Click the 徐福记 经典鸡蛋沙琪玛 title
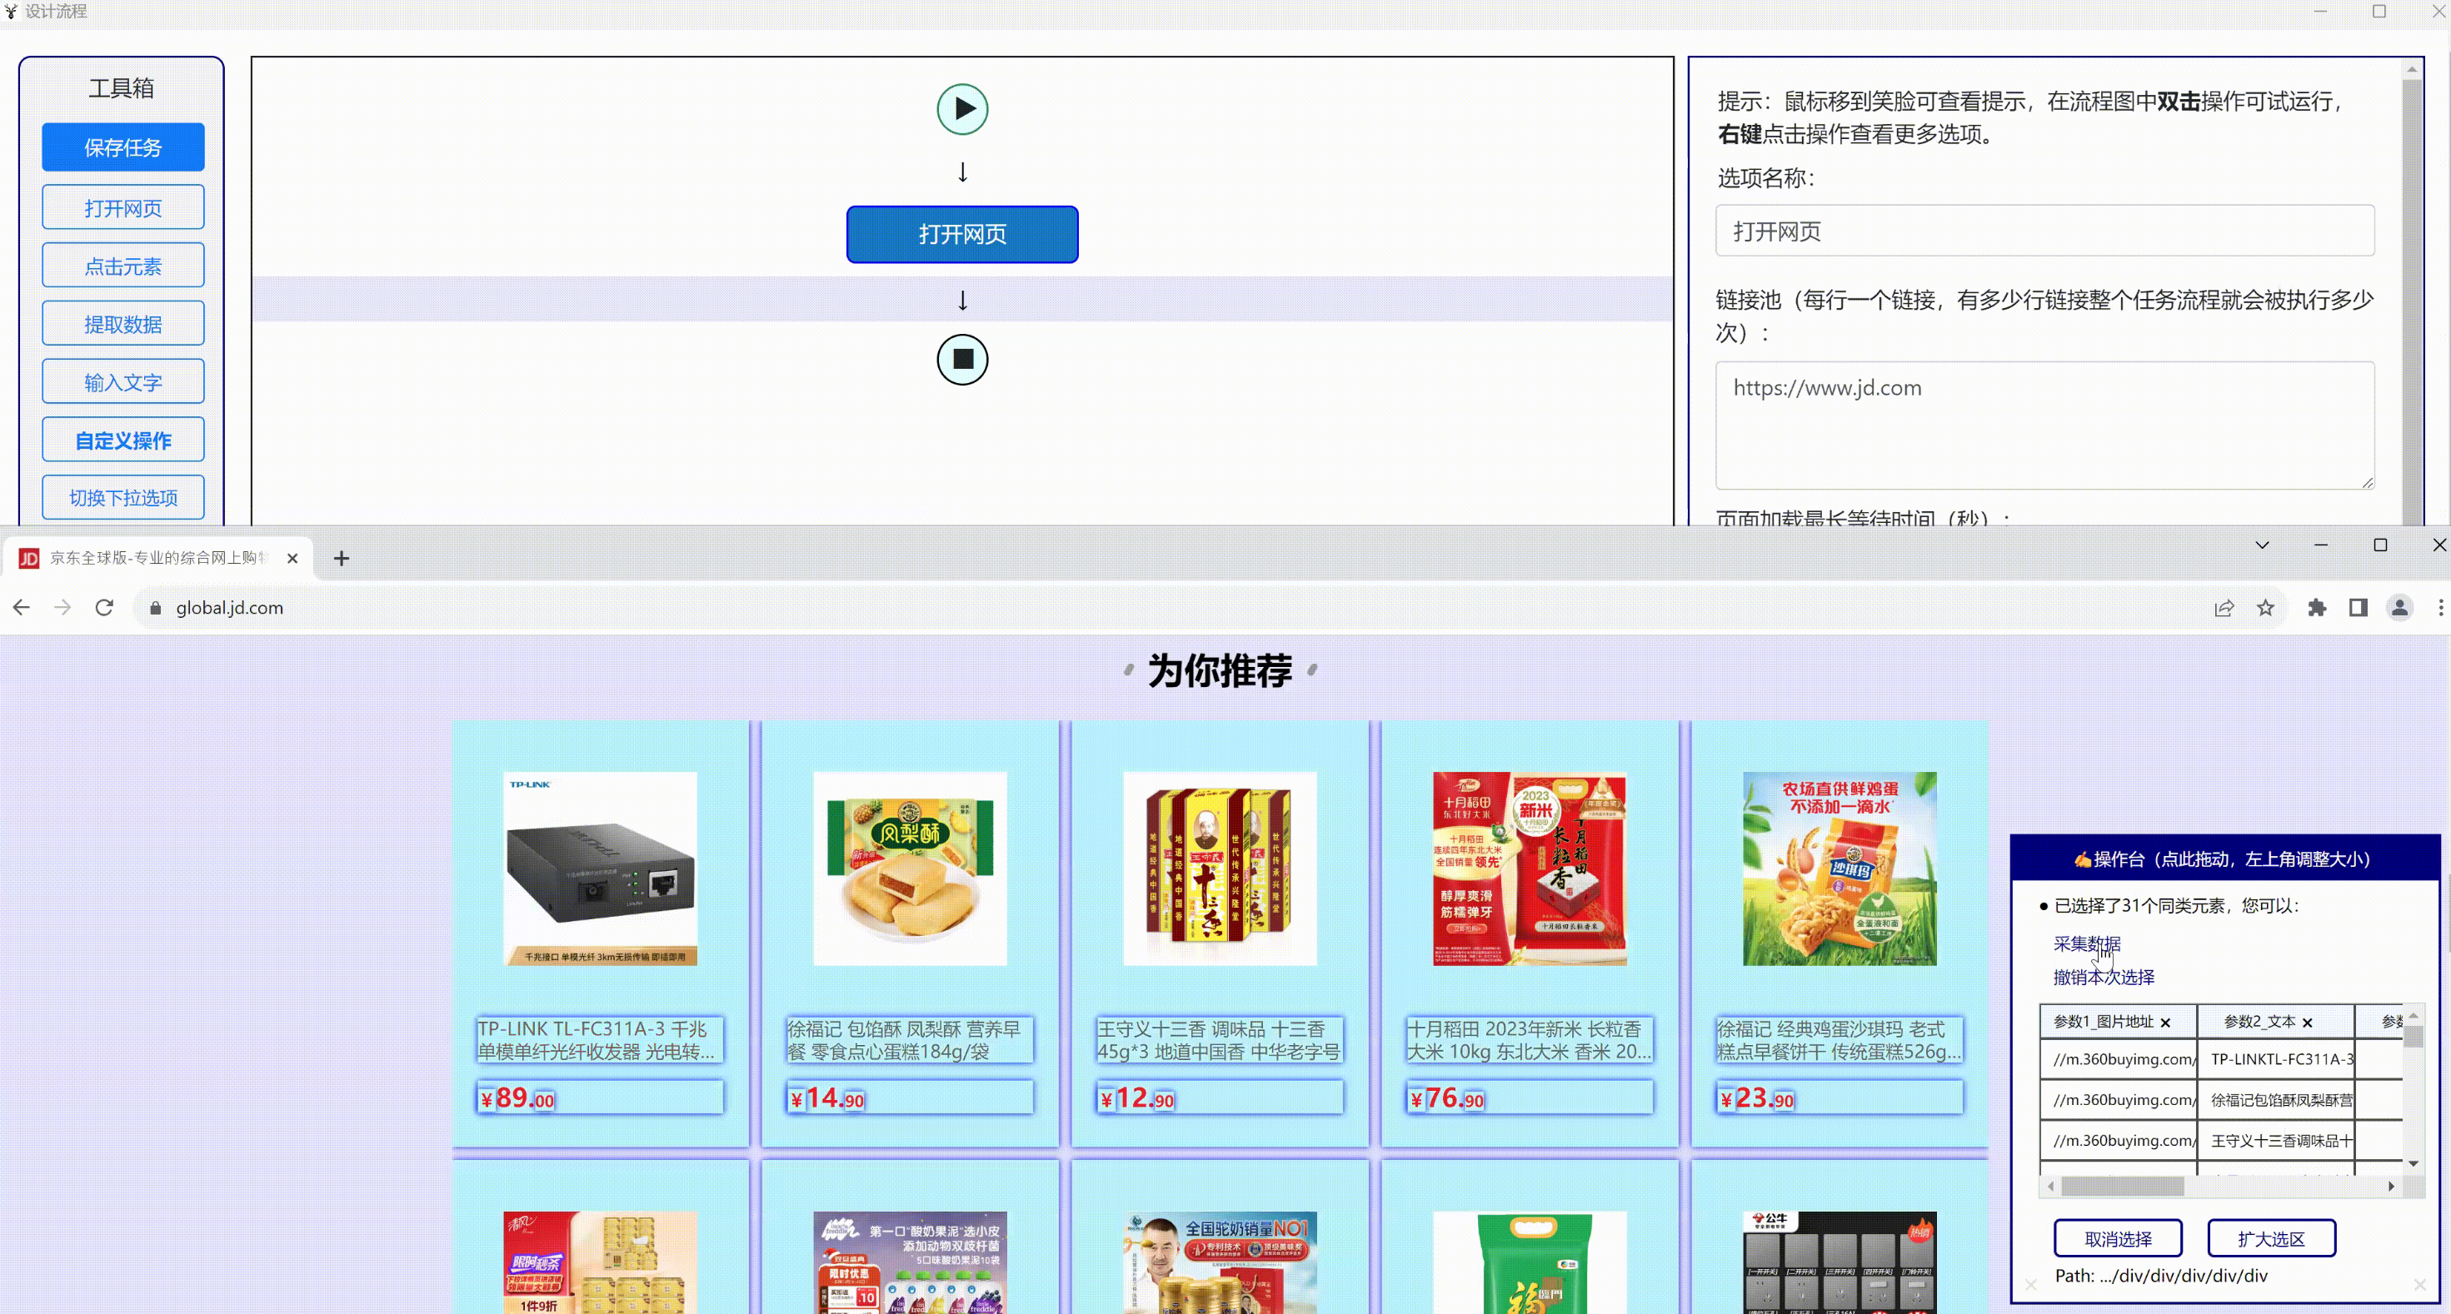2451x1314 pixels. click(x=1839, y=1039)
